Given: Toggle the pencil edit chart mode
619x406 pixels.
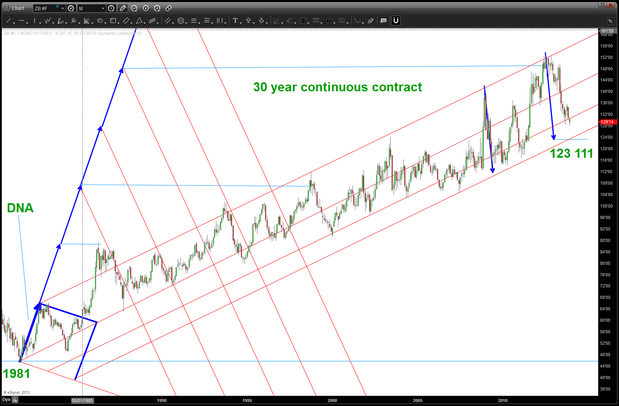Looking at the screenshot, I should pyautogui.click(x=123, y=8).
